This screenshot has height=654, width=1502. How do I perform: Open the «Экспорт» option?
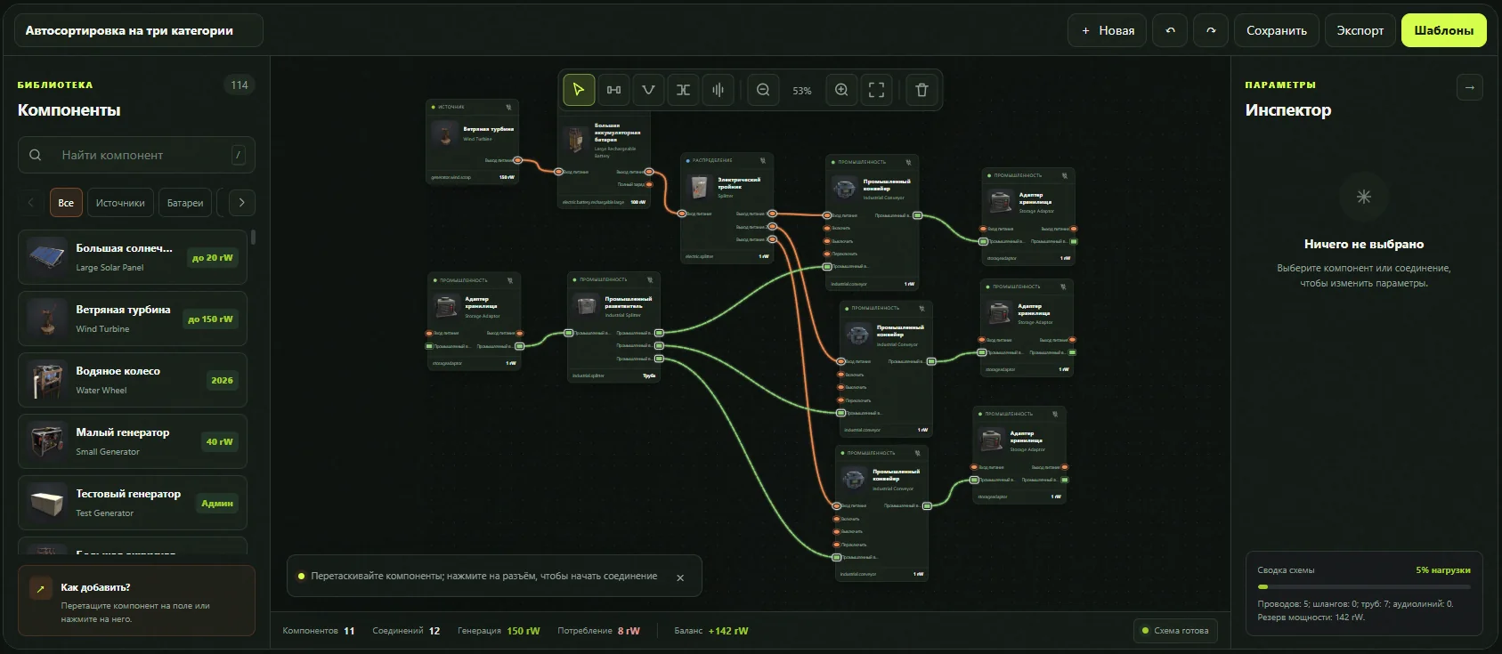[x=1360, y=30]
